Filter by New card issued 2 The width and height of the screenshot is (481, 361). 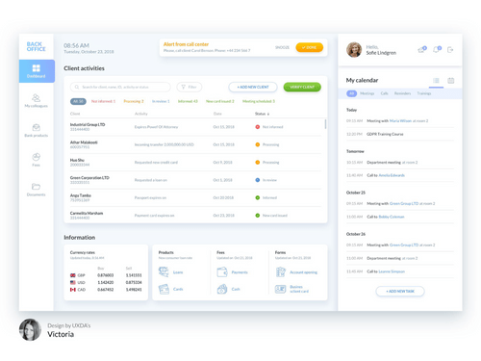(x=220, y=101)
